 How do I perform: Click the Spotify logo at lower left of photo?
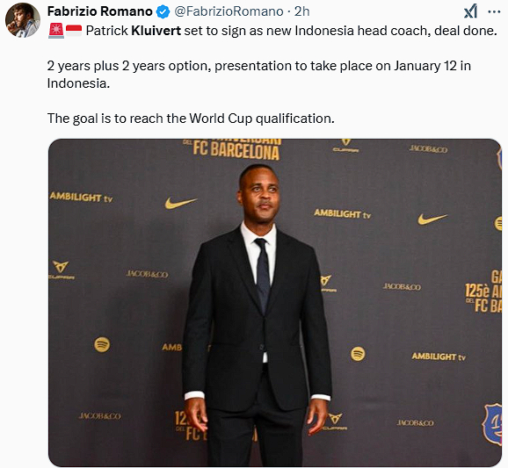pyautogui.click(x=102, y=344)
